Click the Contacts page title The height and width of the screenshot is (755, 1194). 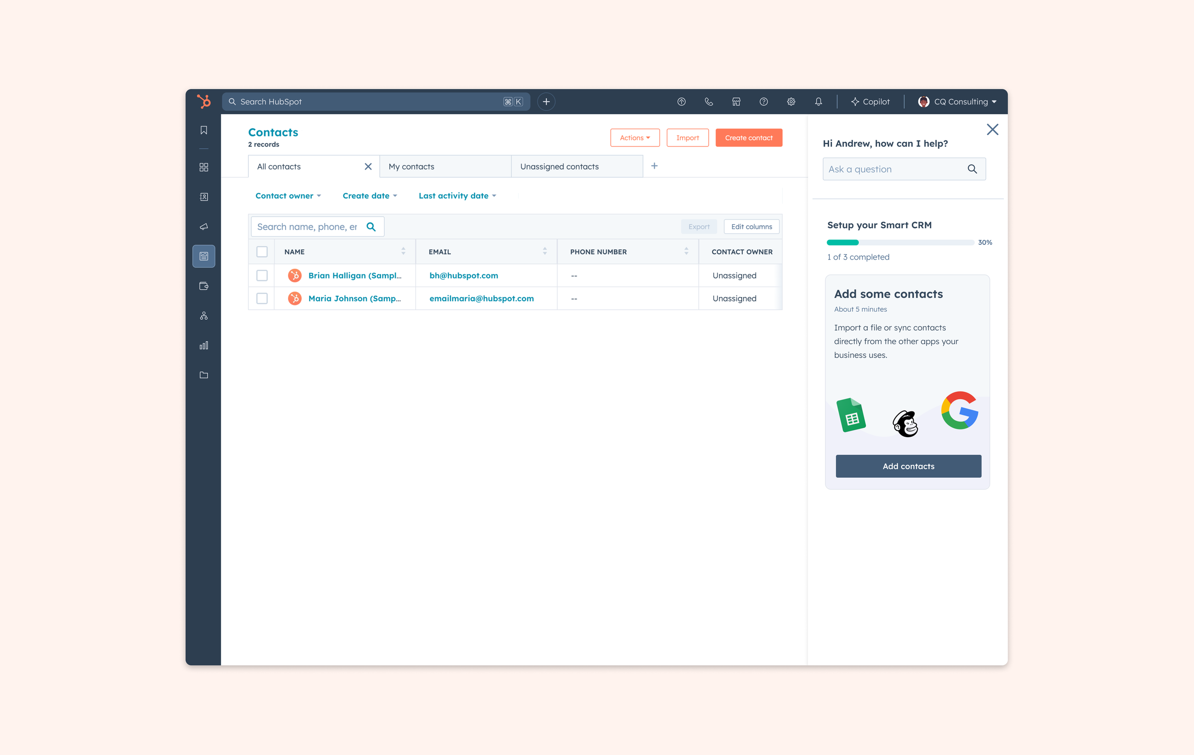[x=273, y=132]
